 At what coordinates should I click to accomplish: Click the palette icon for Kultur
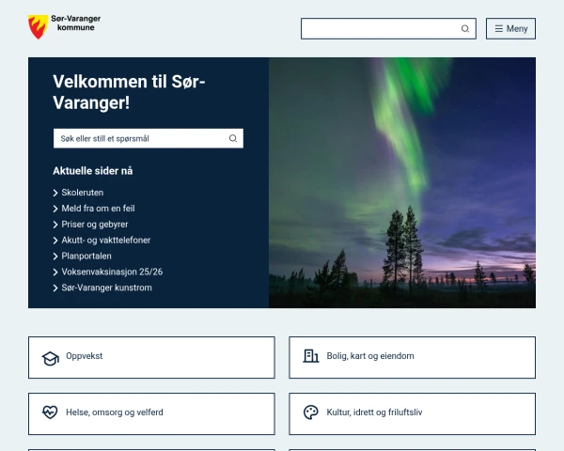[x=310, y=412]
